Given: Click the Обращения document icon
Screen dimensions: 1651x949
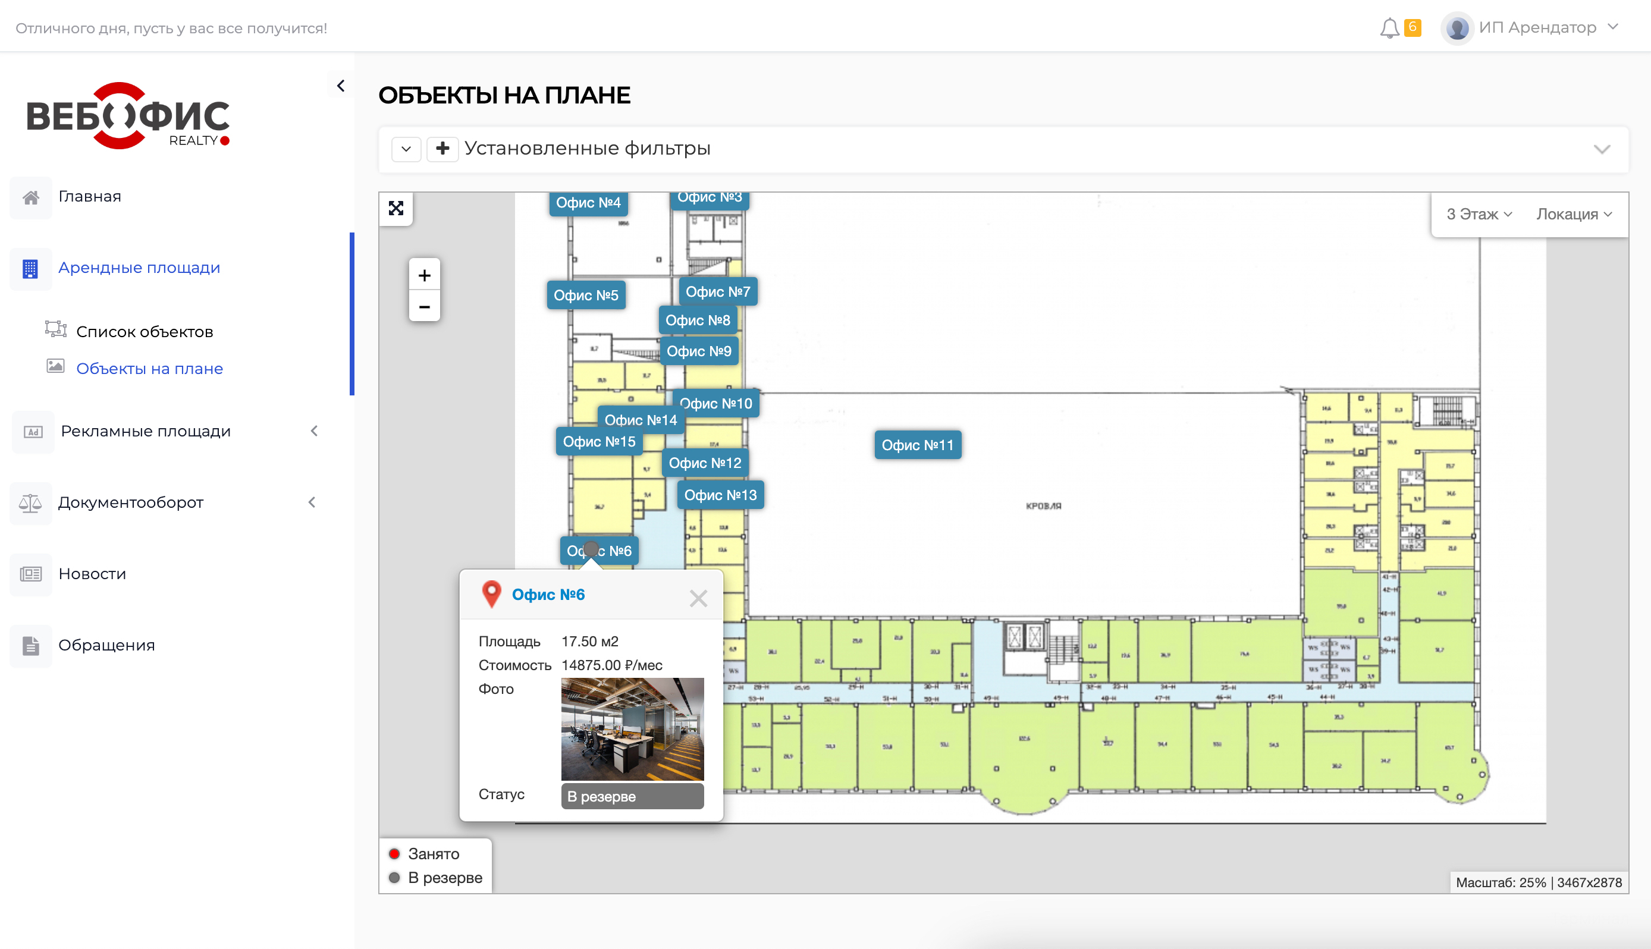Looking at the screenshot, I should pos(31,645).
